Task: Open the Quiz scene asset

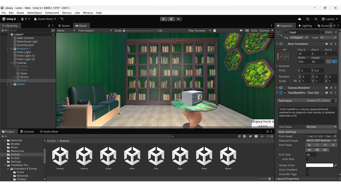Action: [x=180, y=158]
